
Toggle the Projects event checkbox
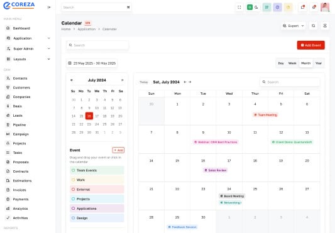[x=73, y=199]
